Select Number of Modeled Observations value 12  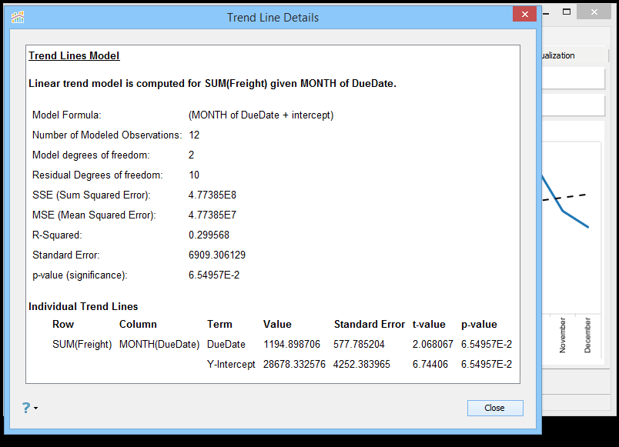tap(194, 135)
